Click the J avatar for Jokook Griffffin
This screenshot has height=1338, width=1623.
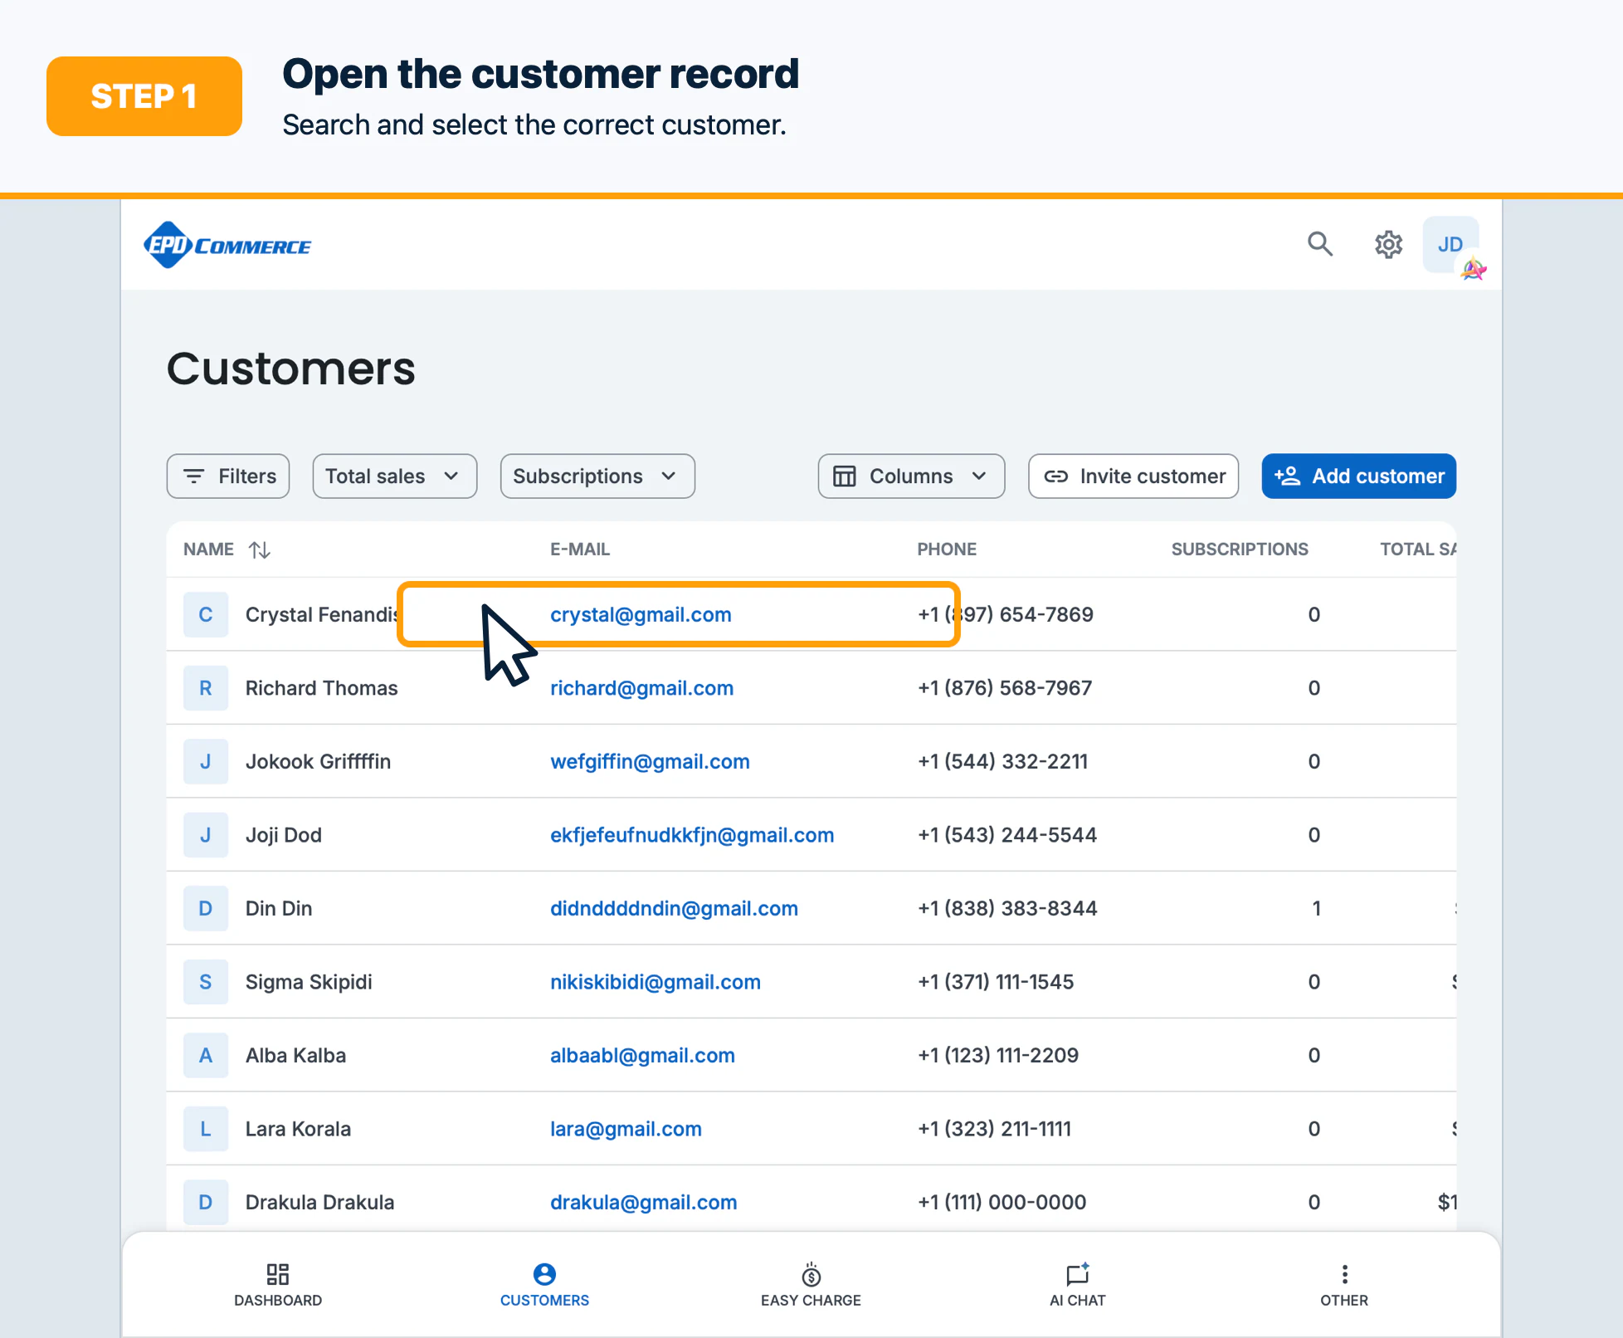click(x=206, y=761)
